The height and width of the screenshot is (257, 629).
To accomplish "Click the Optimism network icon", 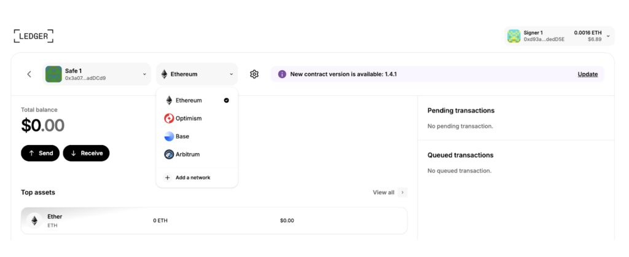I will coord(169,118).
